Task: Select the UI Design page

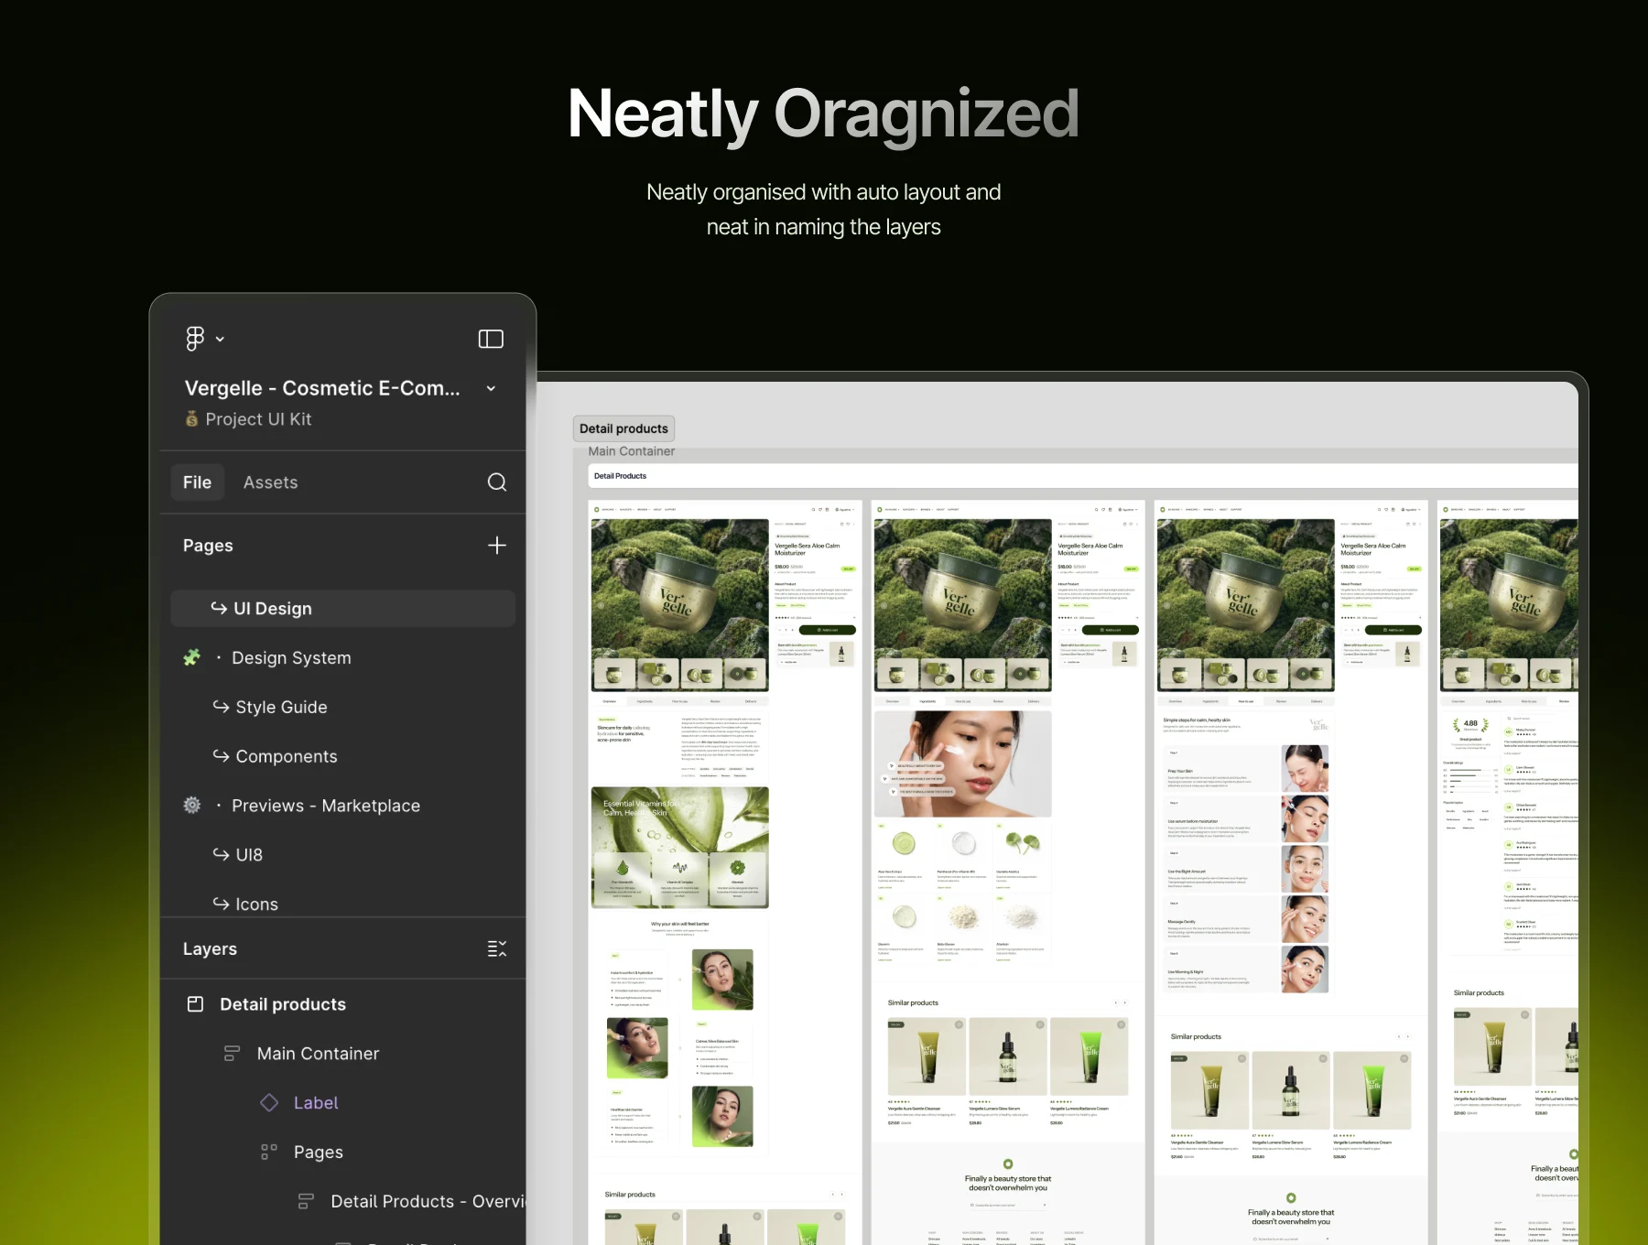Action: [342, 609]
